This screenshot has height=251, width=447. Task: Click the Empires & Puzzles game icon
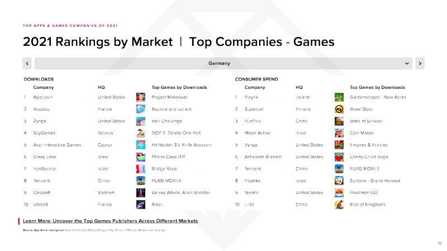(x=339, y=145)
